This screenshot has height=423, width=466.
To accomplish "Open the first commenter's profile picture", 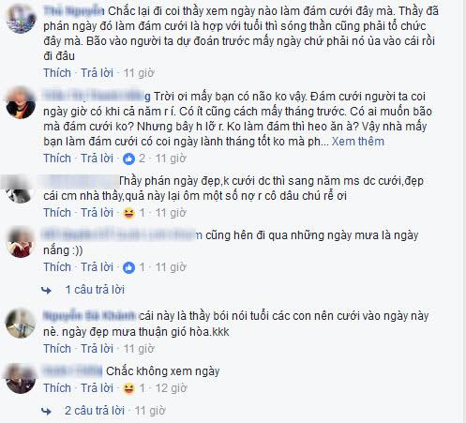I will tap(21, 18).
